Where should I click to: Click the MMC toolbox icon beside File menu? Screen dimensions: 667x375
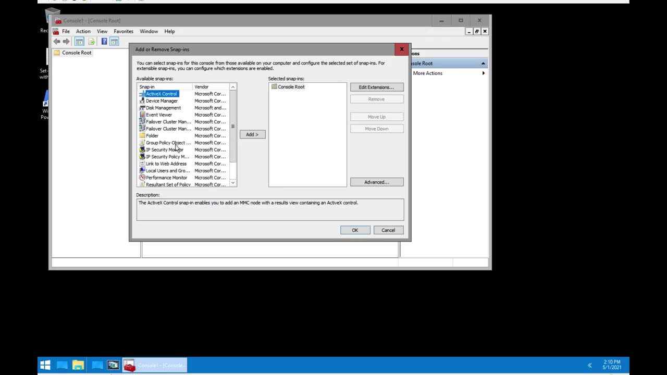[x=56, y=31]
